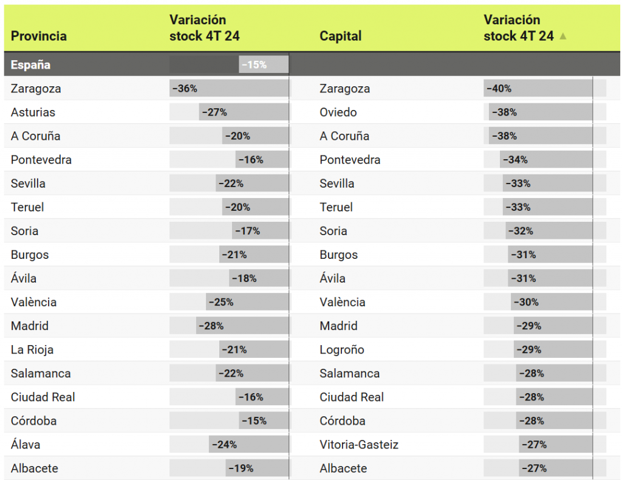This screenshot has width=622, height=480.
Task: Click the province Variación stock 4T 24 header
Action: coord(205,28)
